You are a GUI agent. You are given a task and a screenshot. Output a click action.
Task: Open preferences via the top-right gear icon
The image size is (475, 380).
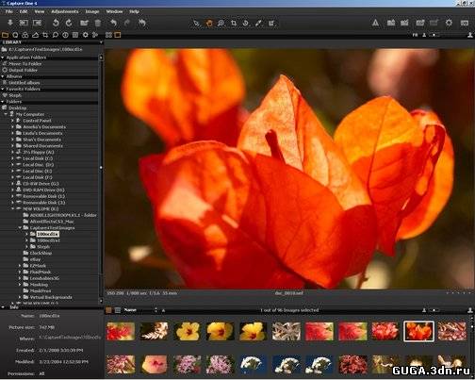pyautogui.click(x=449, y=23)
